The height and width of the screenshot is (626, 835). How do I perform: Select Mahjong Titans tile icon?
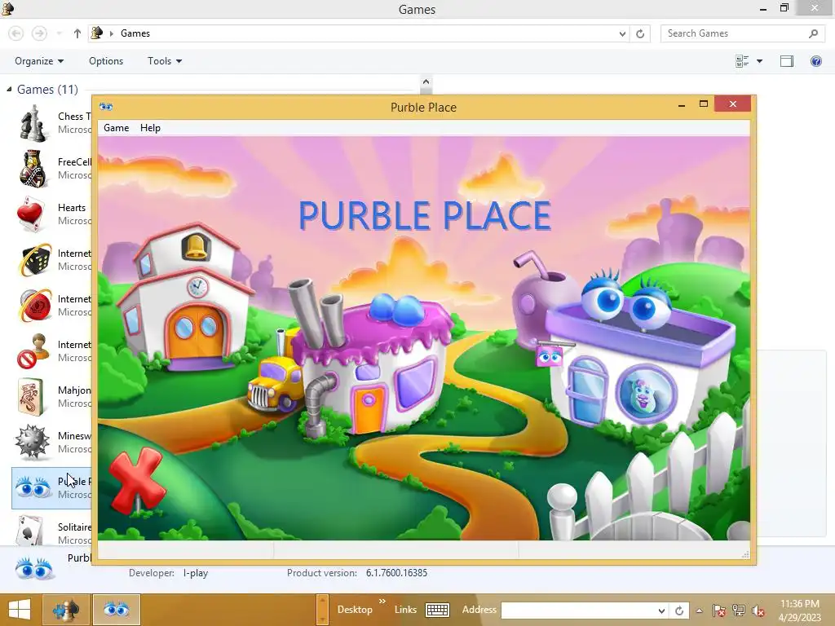pos(31,397)
